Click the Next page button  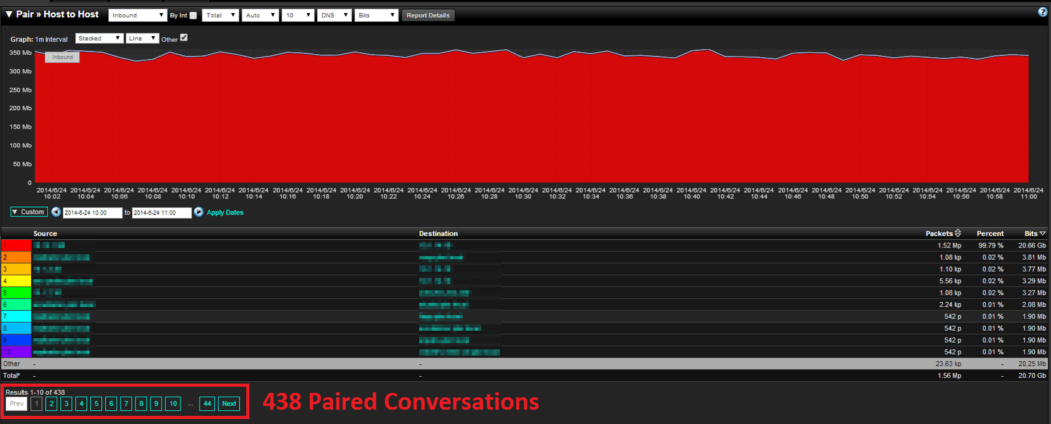click(x=229, y=403)
